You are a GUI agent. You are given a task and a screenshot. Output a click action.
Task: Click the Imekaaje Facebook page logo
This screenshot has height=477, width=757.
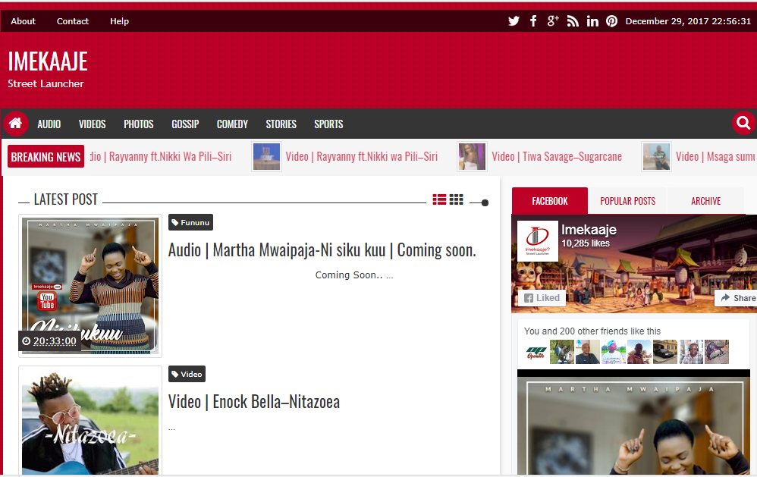click(x=538, y=241)
